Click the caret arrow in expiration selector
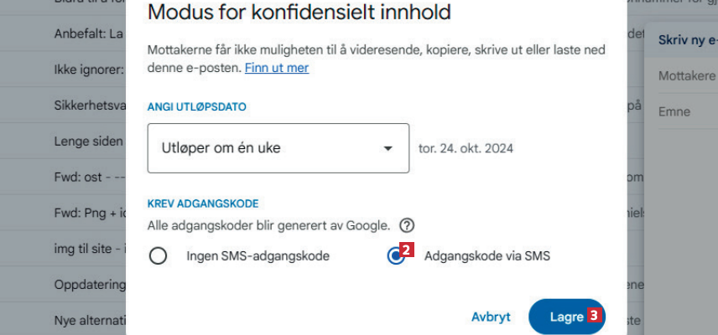Image resolution: width=718 pixels, height=335 pixels. click(x=388, y=148)
